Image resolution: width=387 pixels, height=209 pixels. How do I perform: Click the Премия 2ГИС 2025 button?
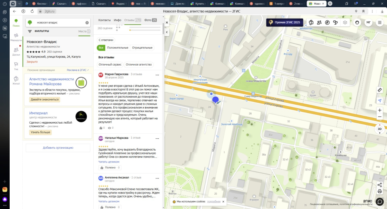[x=284, y=22]
